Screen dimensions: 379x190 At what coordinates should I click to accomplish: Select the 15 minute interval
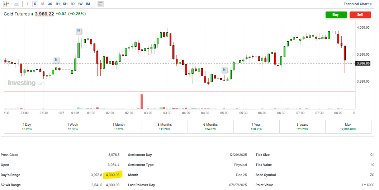(43, 4)
